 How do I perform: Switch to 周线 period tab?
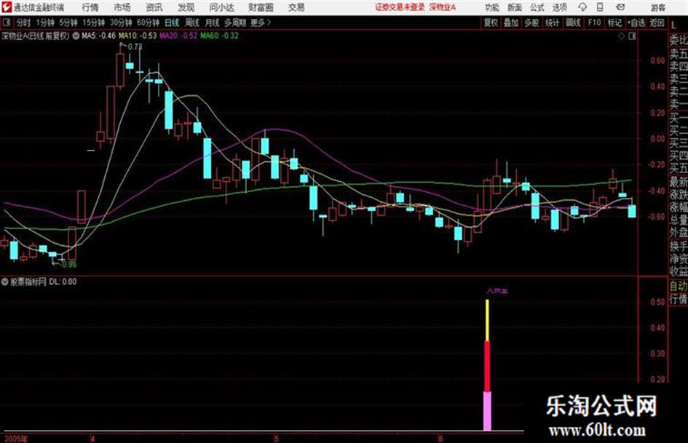[191, 23]
